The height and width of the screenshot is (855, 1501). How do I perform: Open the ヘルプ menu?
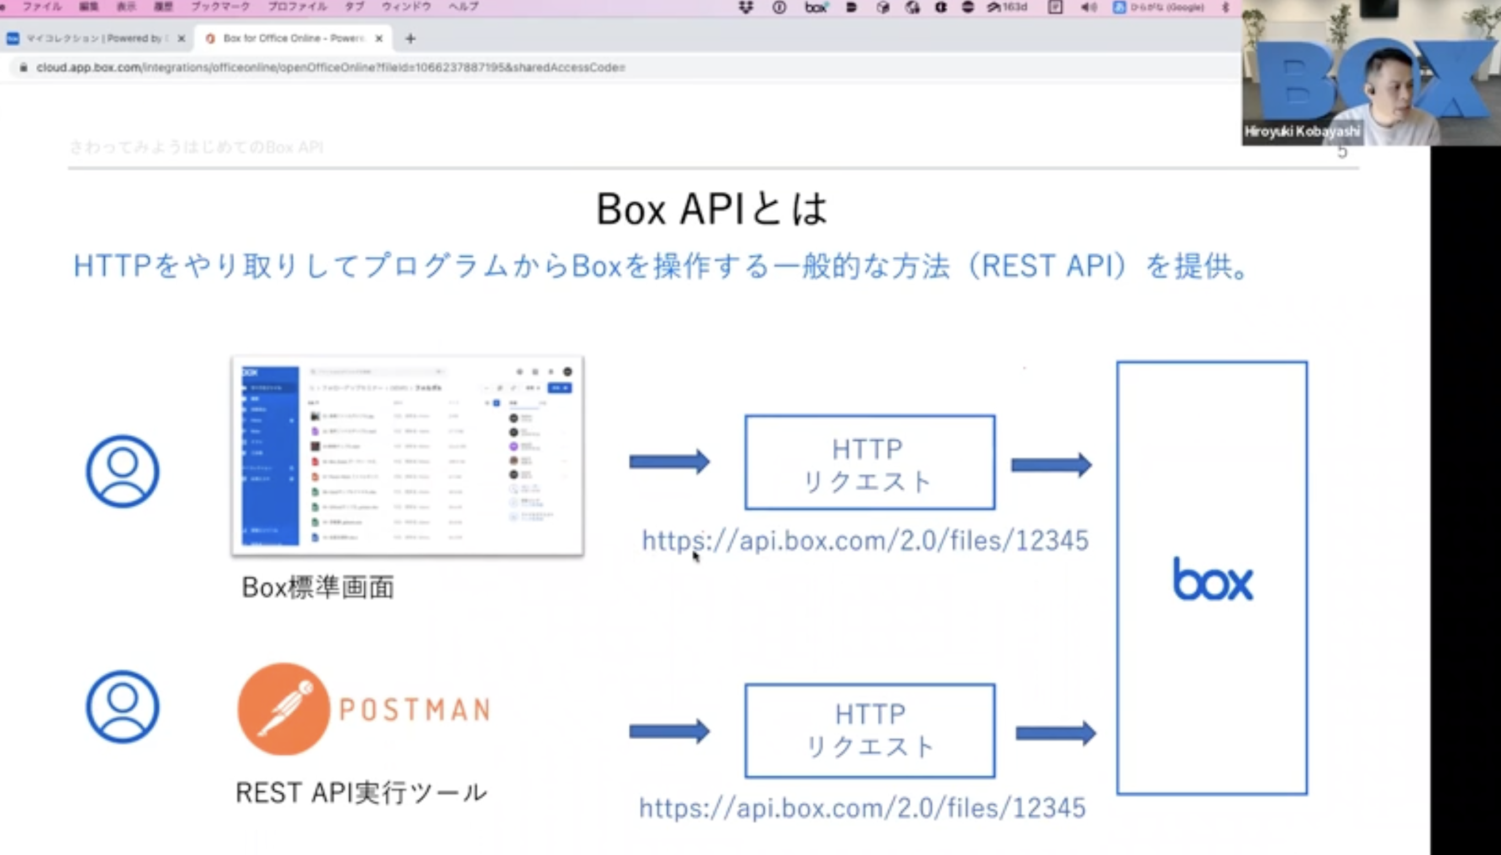point(463,7)
